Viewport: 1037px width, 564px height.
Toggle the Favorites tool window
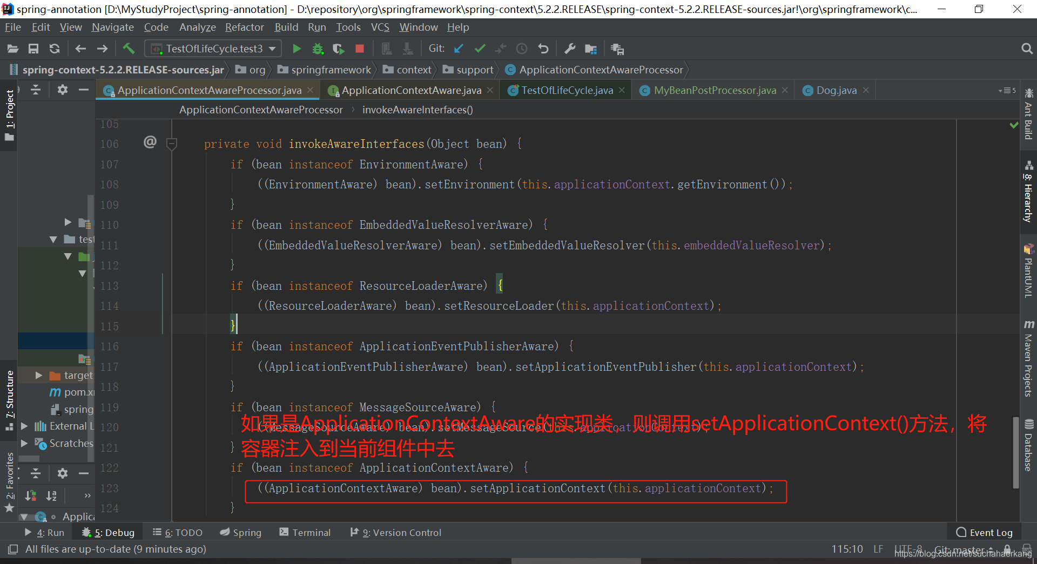click(x=9, y=481)
